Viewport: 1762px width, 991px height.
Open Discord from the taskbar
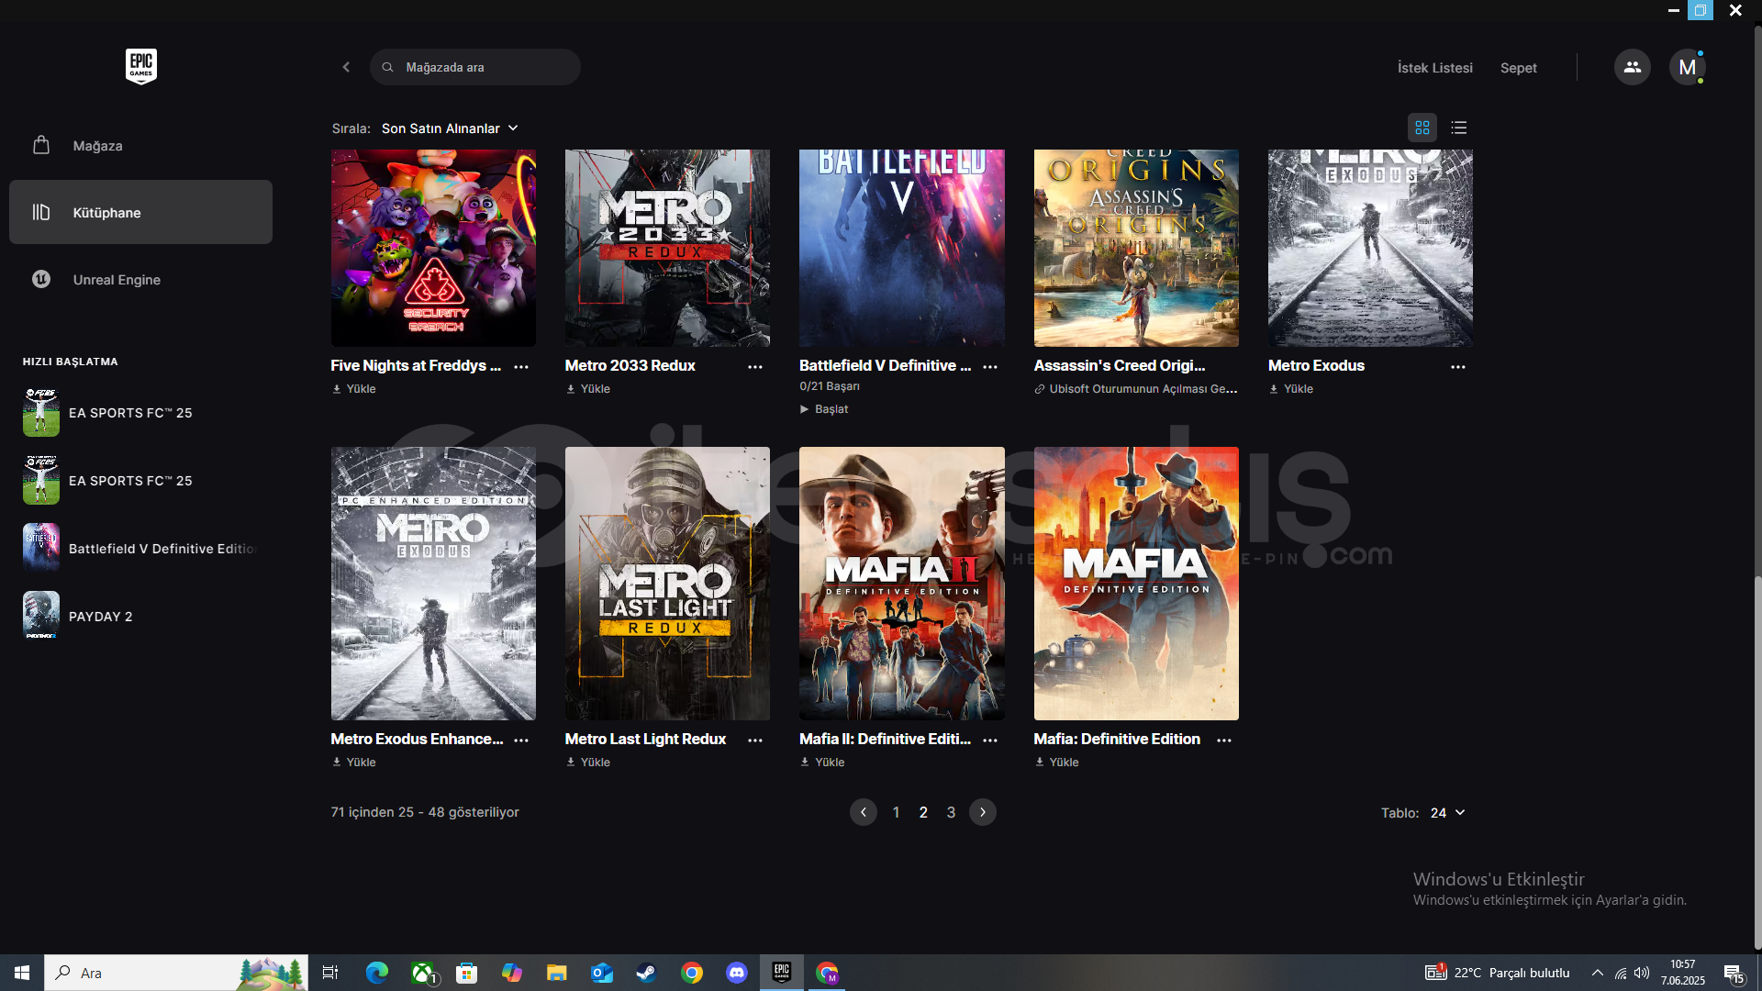coord(737,973)
